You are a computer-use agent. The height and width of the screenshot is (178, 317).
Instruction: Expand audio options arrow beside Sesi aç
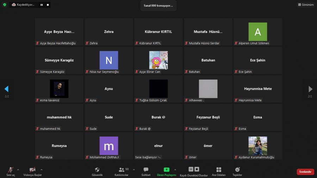coord(18,170)
